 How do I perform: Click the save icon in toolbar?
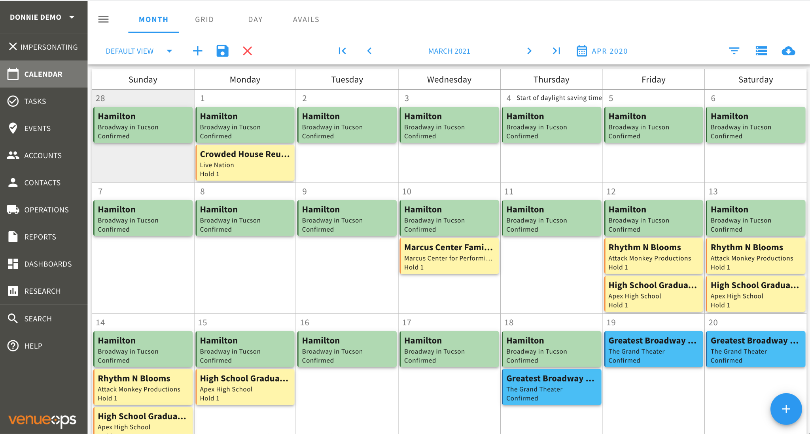coord(222,51)
